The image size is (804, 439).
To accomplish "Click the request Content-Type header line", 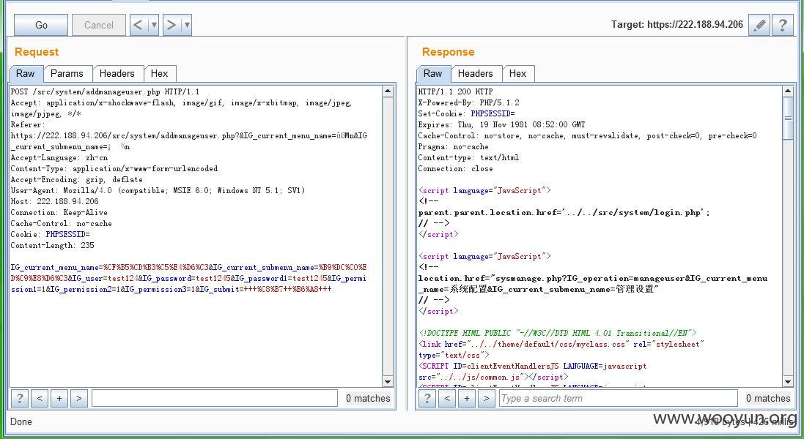I will (x=114, y=168).
